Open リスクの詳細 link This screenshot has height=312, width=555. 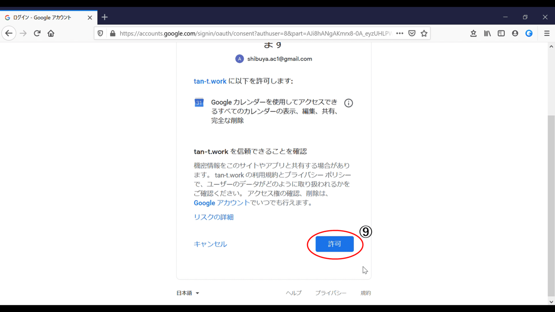pyautogui.click(x=214, y=217)
